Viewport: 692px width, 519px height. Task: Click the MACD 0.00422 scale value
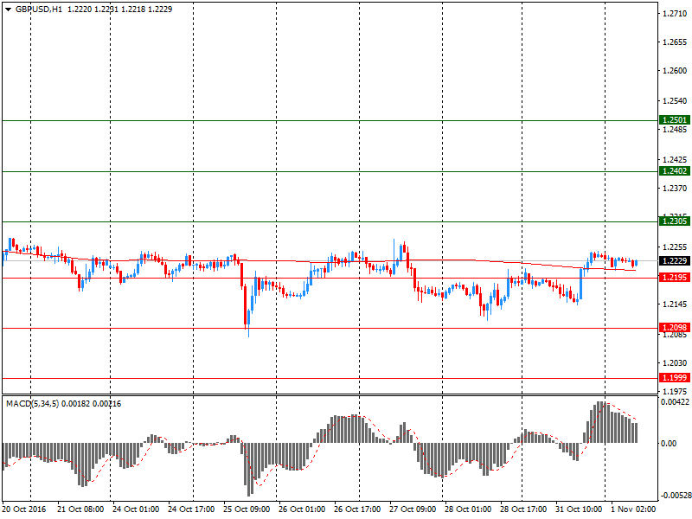click(675, 402)
